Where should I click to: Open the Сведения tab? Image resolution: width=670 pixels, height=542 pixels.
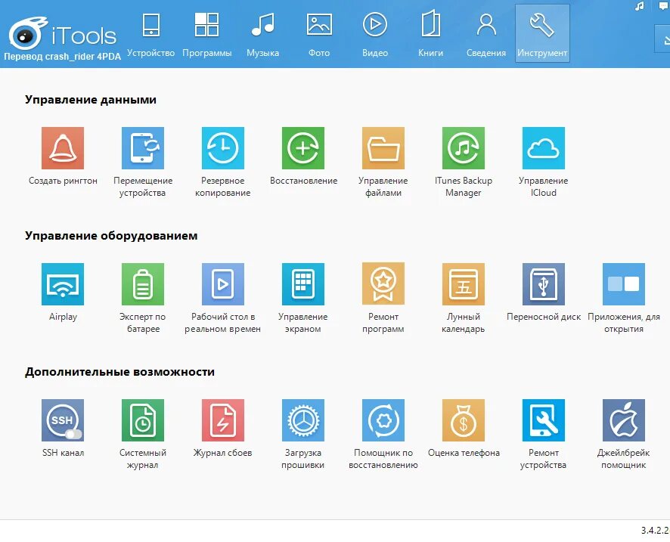pyautogui.click(x=486, y=34)
